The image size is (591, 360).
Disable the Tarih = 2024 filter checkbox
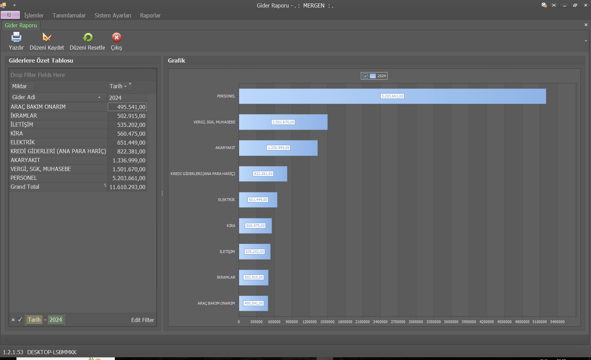pyautogui.click(x=20, y=320)
